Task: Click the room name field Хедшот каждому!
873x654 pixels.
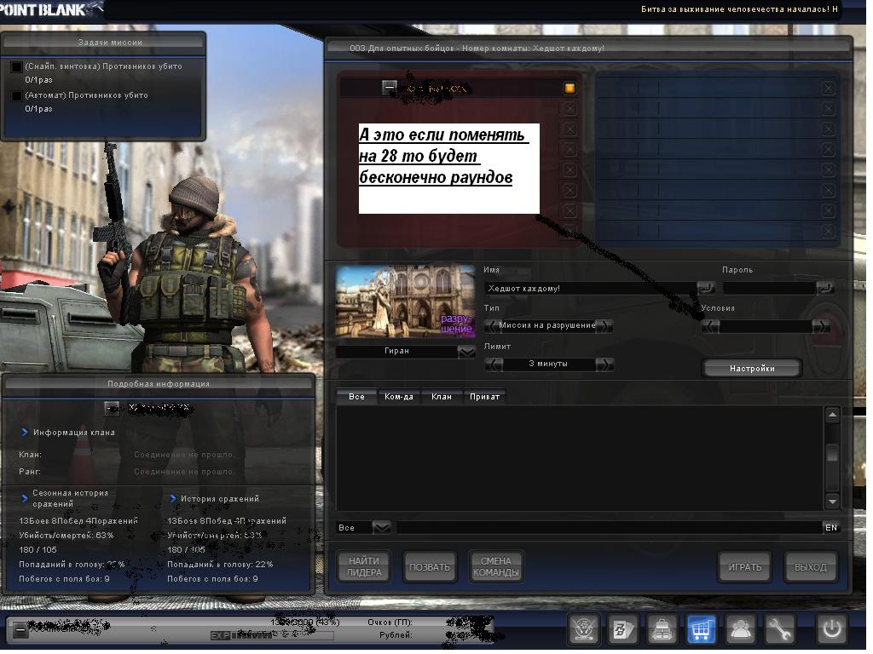Action: 590,288
